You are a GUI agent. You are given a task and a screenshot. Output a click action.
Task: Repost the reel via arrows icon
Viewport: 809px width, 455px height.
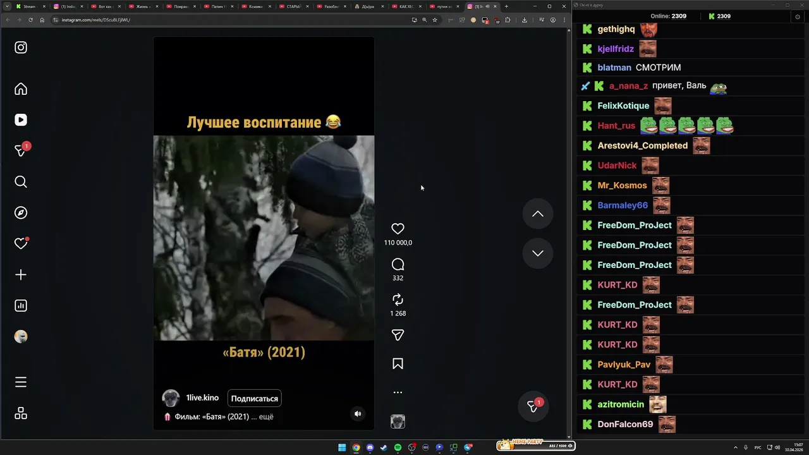(398, 300)
